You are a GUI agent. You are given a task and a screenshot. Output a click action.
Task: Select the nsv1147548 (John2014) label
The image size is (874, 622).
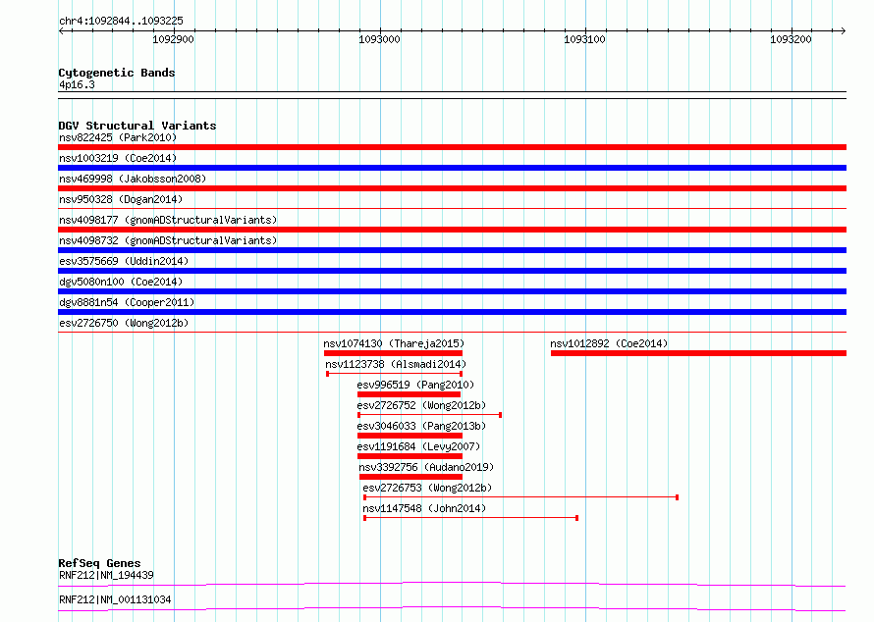click(424, 508)
